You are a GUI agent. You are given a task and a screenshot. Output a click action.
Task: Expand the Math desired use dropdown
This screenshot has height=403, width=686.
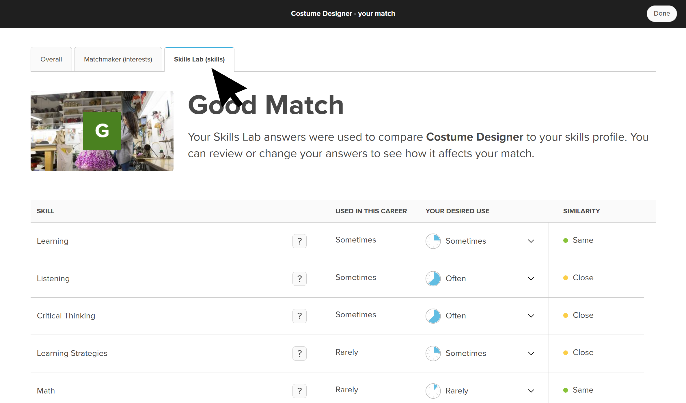pos(531,391)
